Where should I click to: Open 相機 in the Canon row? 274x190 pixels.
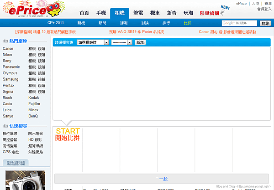32,49
